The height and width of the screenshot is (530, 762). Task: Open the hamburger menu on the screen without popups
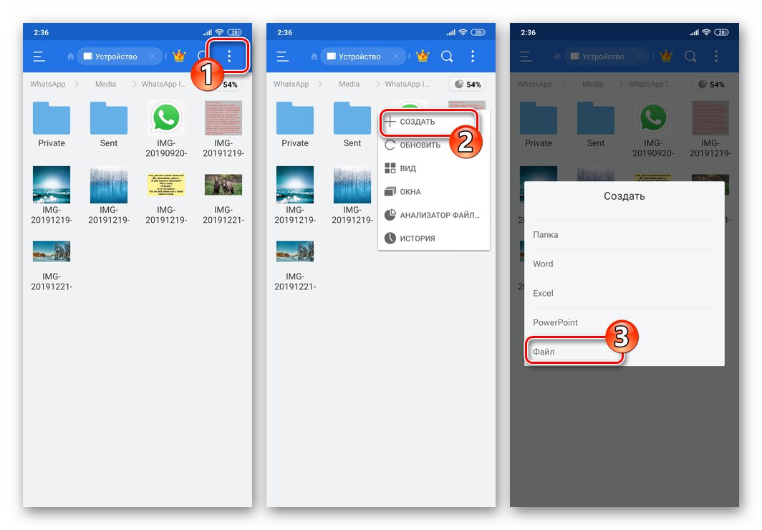tap(39, 57)
